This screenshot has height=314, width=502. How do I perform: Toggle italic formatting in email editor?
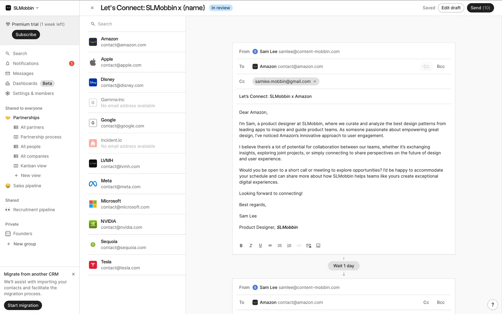tap(251, 245)
